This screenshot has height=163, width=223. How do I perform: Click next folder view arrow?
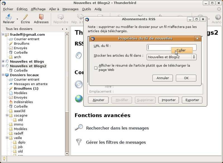pyautogui.click(x=67, y=29)
